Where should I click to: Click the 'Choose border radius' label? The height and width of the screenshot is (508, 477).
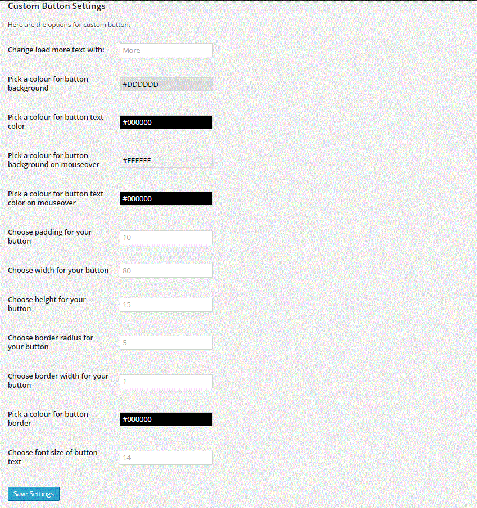pos(51,342)
